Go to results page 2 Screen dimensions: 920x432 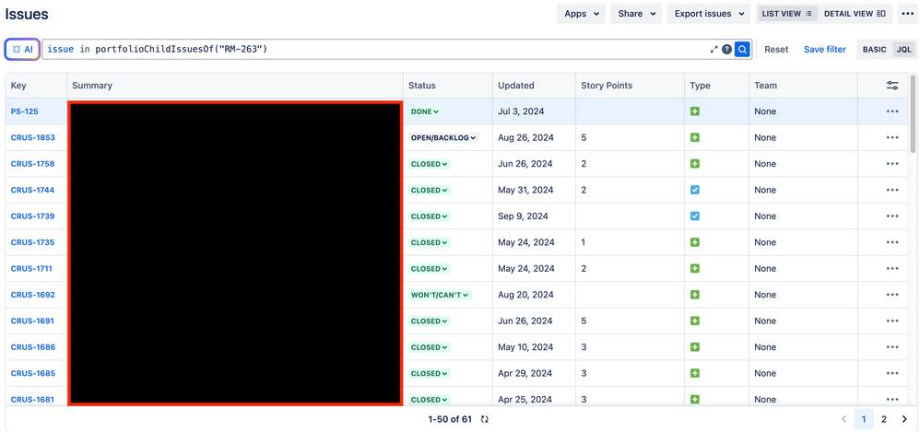[884, 419]
